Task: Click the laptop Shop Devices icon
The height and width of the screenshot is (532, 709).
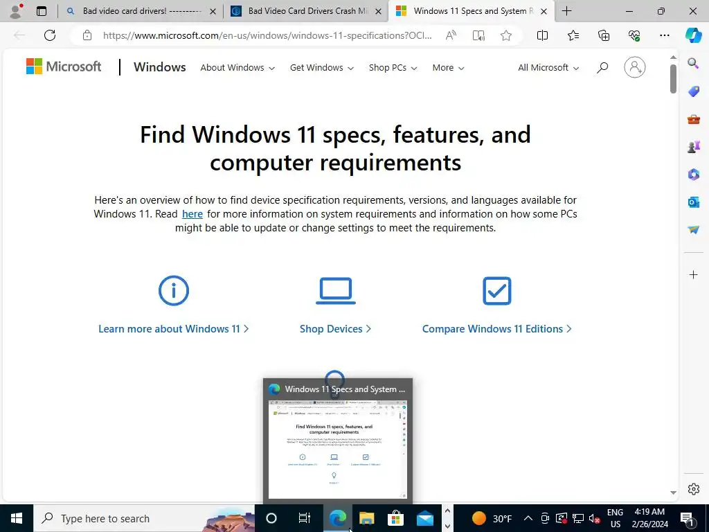Action: (x=336, y=290)
